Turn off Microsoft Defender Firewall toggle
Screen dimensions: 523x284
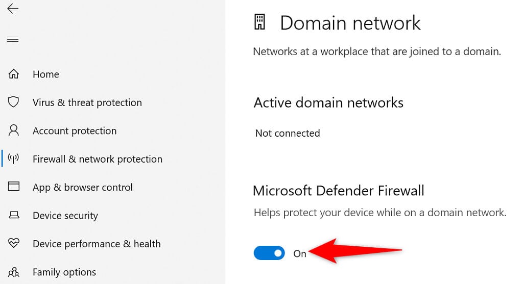269,253
